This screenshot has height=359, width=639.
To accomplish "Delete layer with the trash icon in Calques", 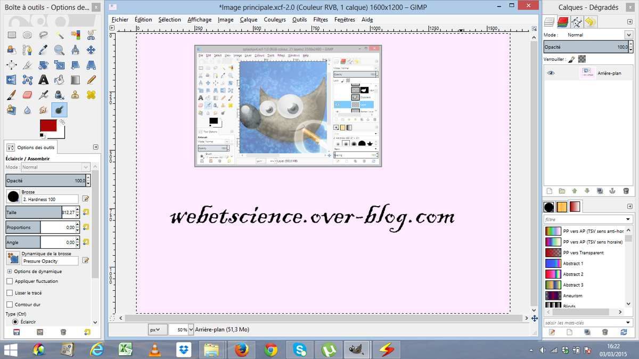I will tap(626, 191).
